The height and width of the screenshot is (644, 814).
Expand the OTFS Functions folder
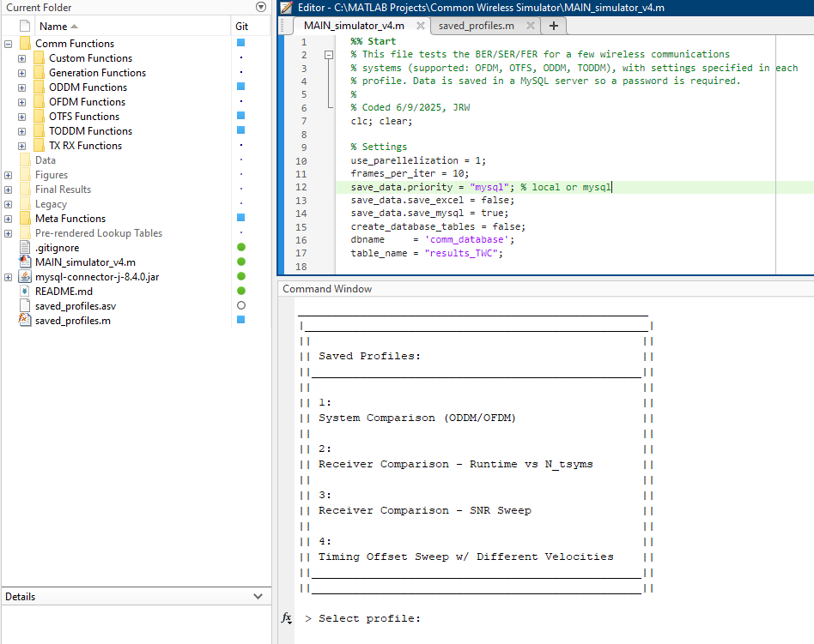point(21,117)
